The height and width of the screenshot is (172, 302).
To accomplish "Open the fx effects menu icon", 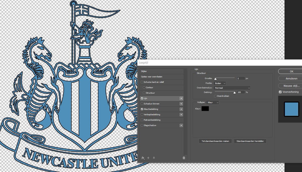I will (143, 158).
